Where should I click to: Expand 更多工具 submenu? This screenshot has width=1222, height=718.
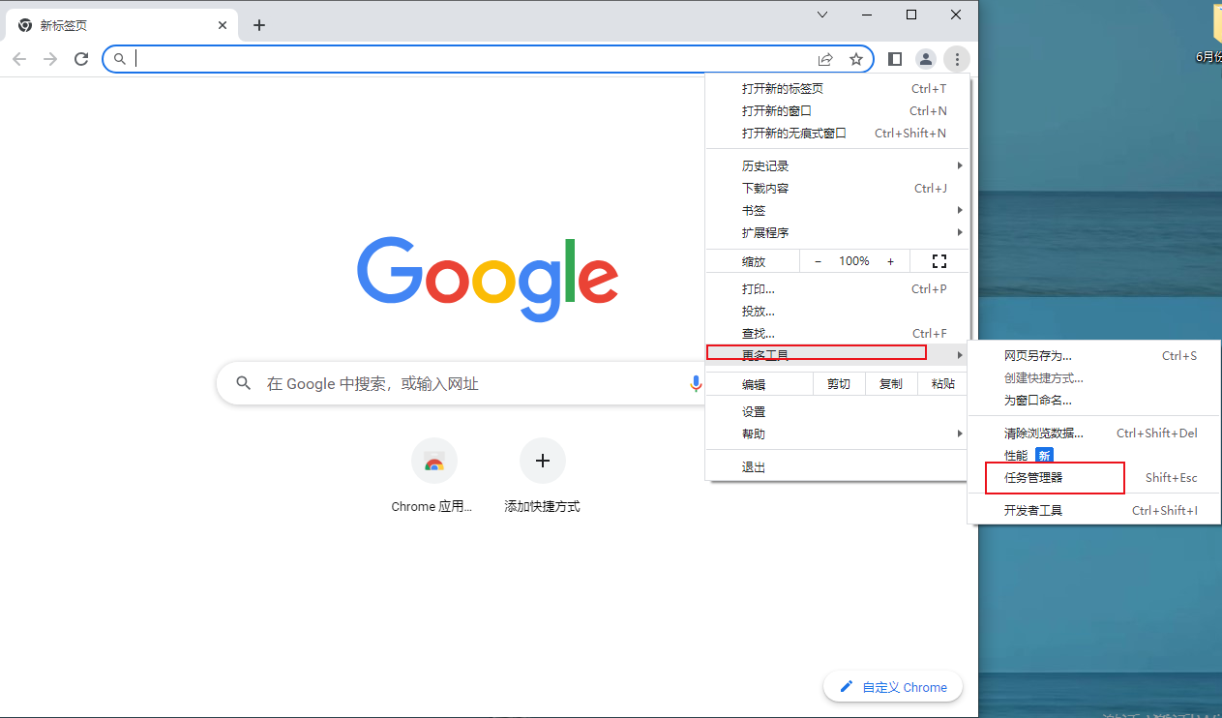pyautogui.click(x=837, y=355)
